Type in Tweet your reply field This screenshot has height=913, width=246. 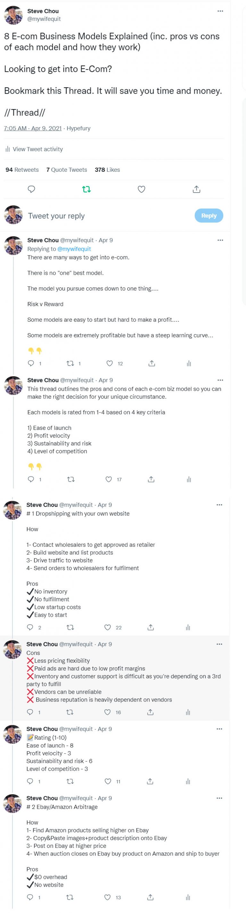[x=106, y=216]
